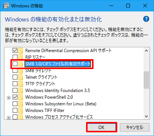Click folder icon beside RIP リスナー

click(x=20, y=57)
